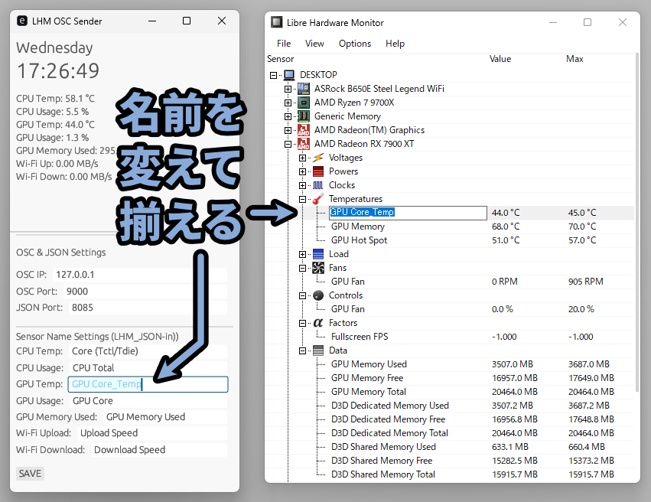Click the OSC Port field showing 9000
651x502 pixels.
click(x=145, y=292)
